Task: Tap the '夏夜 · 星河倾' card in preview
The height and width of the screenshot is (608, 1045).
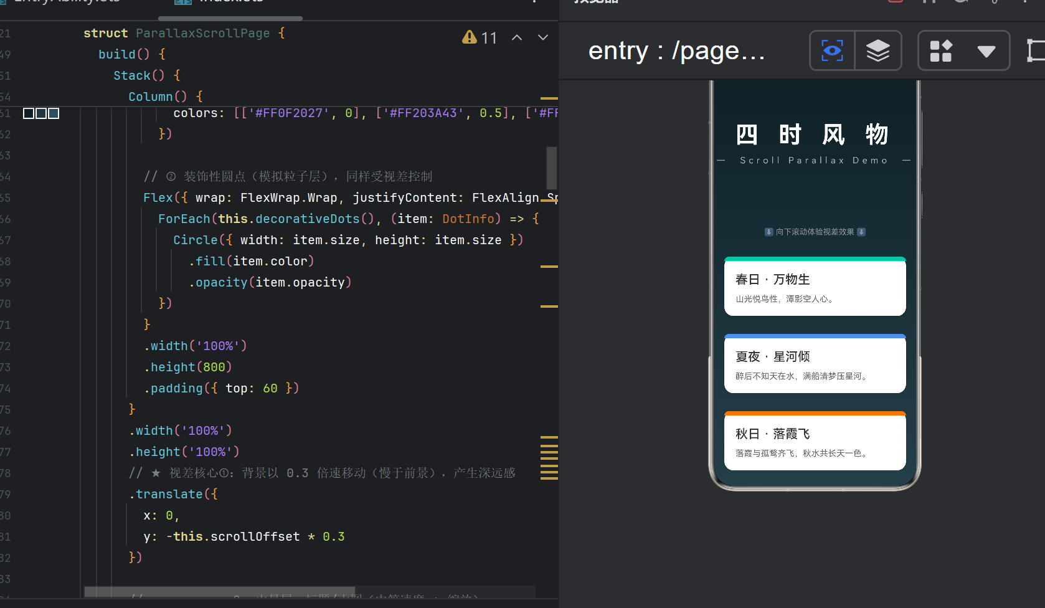Action: click(815, 364)
